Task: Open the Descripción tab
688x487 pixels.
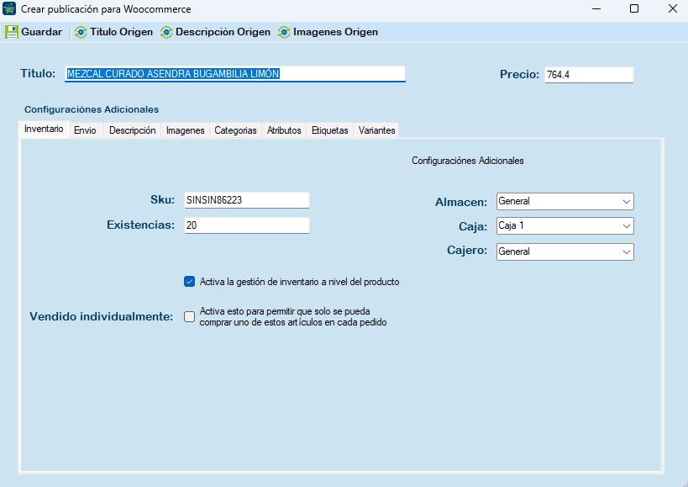Action: pos(132,130)
